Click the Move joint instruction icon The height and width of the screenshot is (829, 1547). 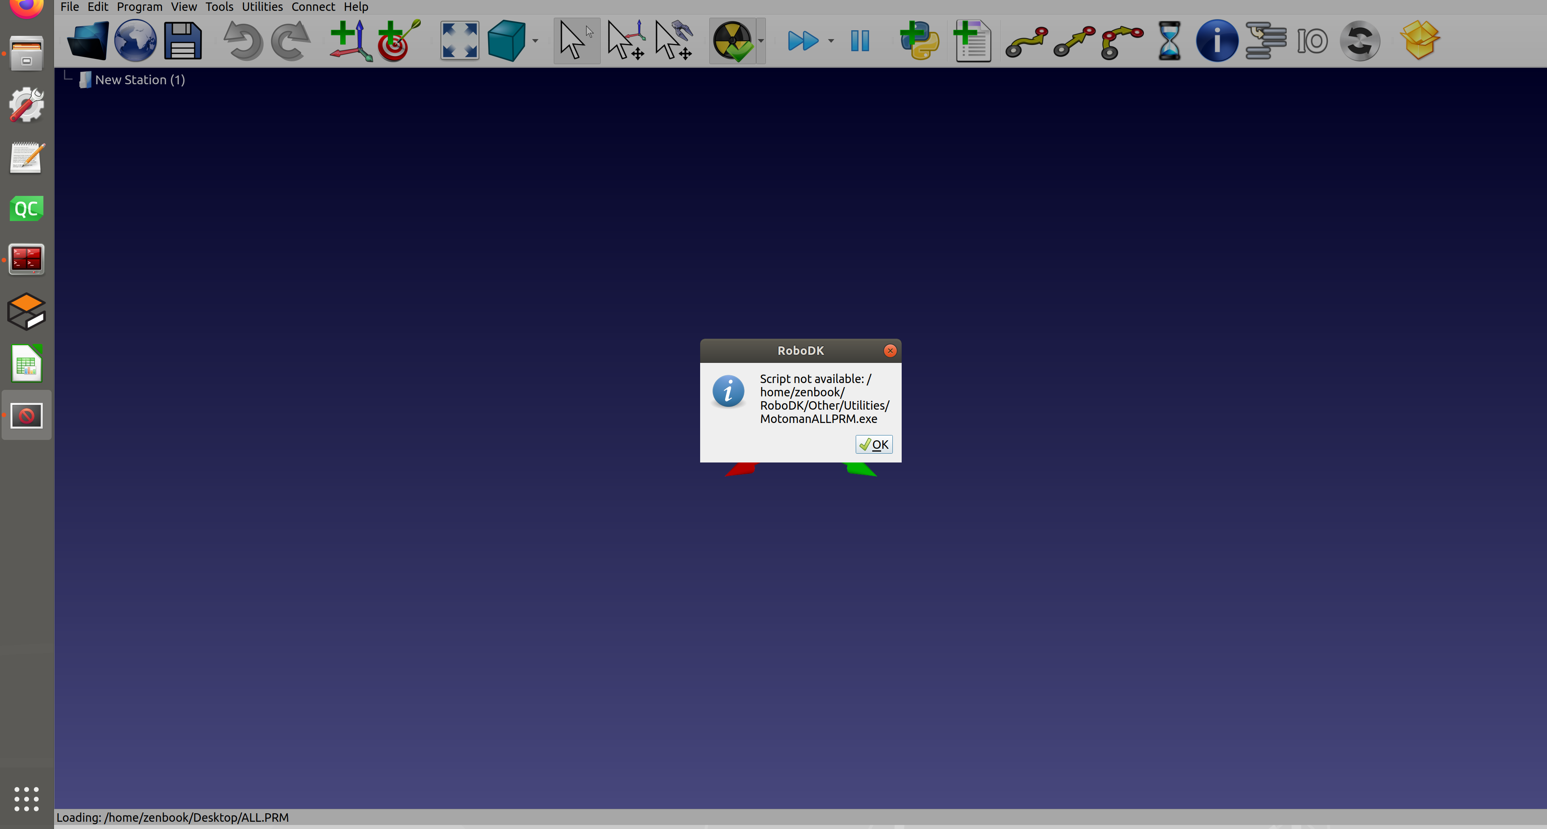tap(1026, 40)
